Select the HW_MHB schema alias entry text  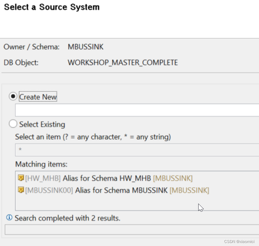[x=109, y=178]
